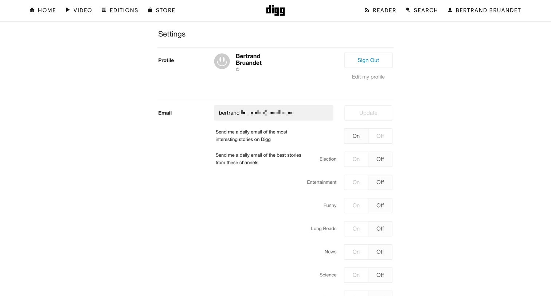Screen dimensions: 551x296
Task: Open SEARCH from the top navigation
Action: pyautogui.click(x=426, y=10)
